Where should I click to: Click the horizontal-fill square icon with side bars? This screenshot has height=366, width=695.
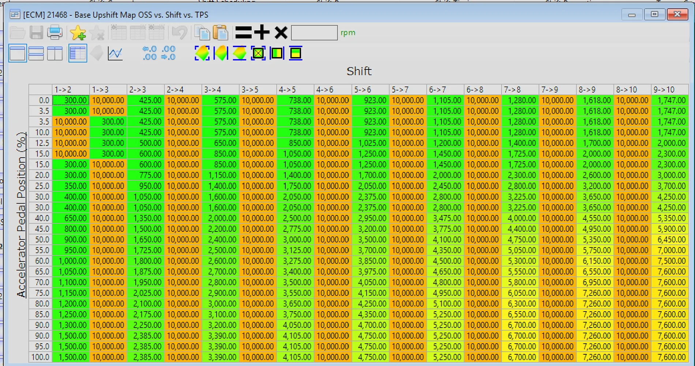(x=277, y=53)
